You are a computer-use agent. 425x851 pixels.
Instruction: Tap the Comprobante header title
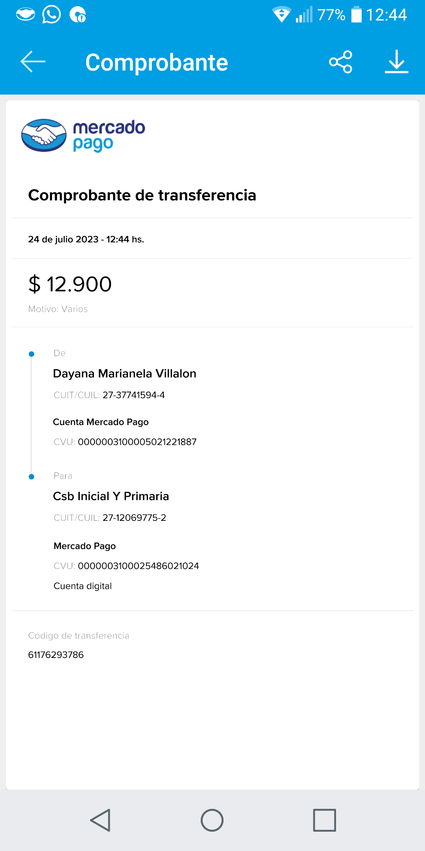pyautogui.click(x=157, y=63)
